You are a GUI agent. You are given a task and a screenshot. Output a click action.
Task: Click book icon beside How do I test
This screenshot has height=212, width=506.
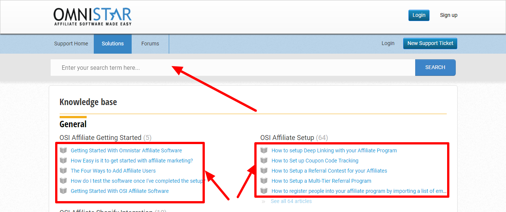pos(63,180)
